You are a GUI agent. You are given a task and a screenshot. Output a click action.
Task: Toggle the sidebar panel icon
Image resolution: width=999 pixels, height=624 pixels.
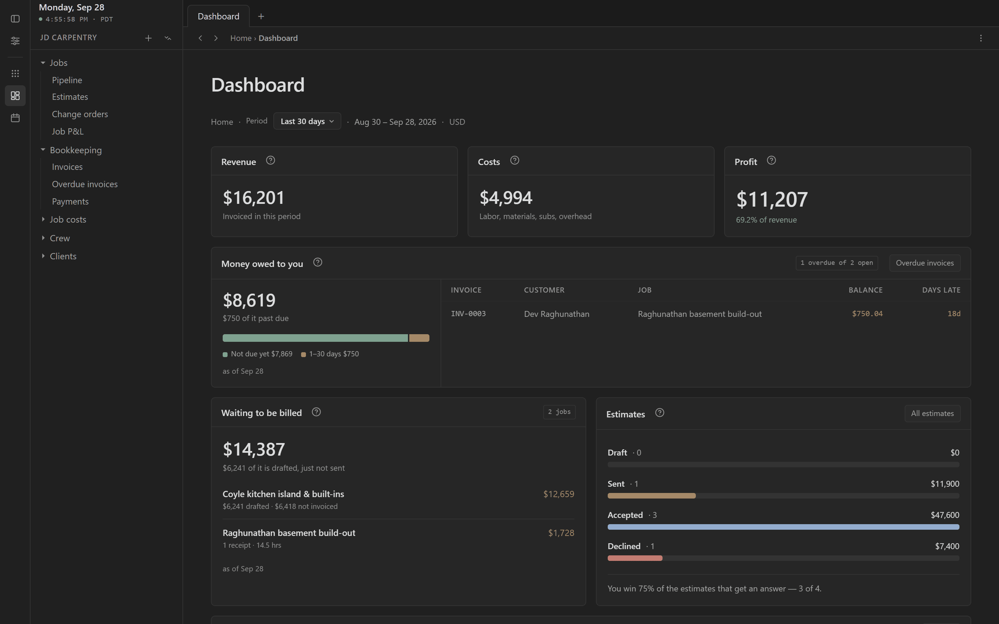[x=15, y=19]
